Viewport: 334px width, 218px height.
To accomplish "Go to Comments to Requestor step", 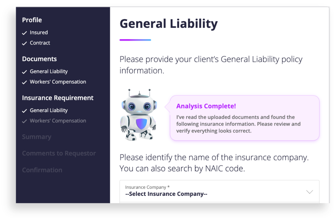I will (x=59, y=153).
